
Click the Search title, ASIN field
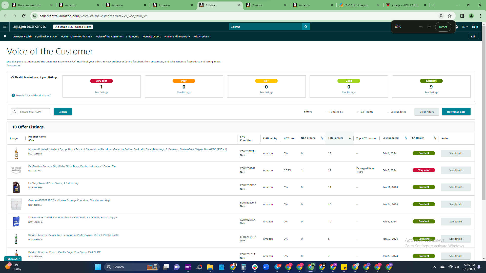tap(34, 112)
